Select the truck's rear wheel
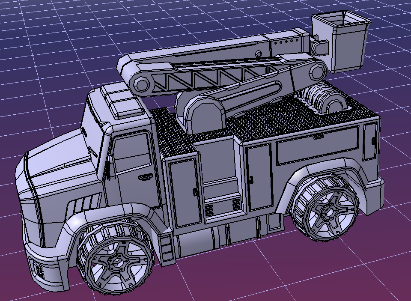The width and height of the screenshot is (411, 301). click(326, 207)
